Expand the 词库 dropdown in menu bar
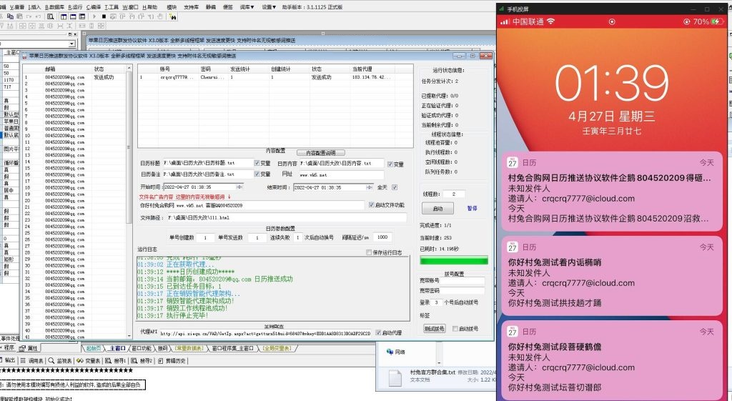 point(247,6)
